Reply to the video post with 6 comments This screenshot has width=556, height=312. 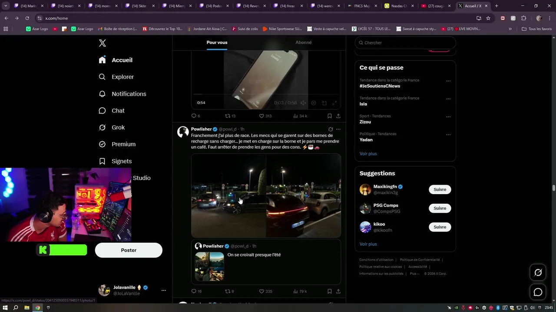click(195, 116)
